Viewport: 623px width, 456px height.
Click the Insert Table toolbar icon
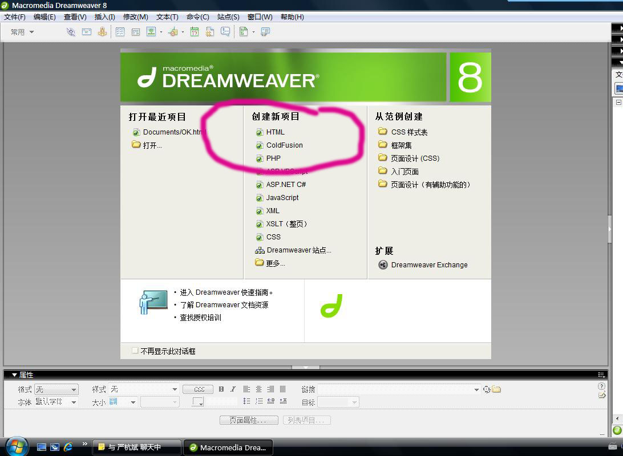point(120,32)
